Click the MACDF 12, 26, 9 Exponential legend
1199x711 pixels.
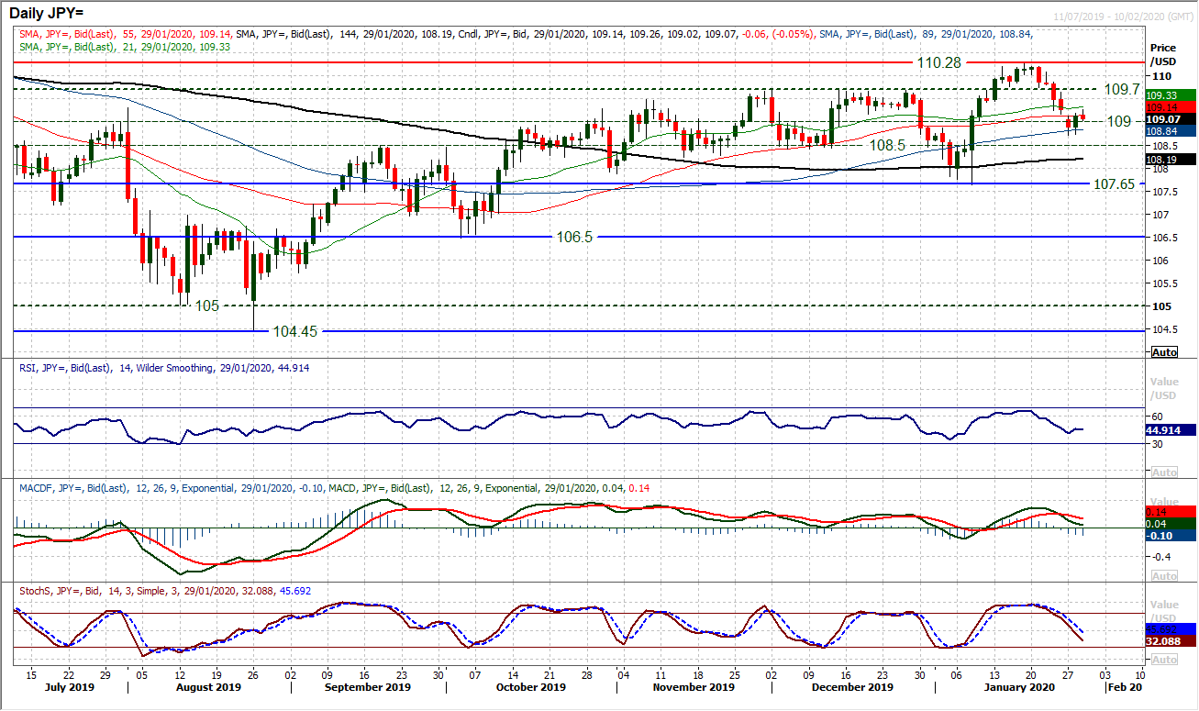tap(172, 489)
